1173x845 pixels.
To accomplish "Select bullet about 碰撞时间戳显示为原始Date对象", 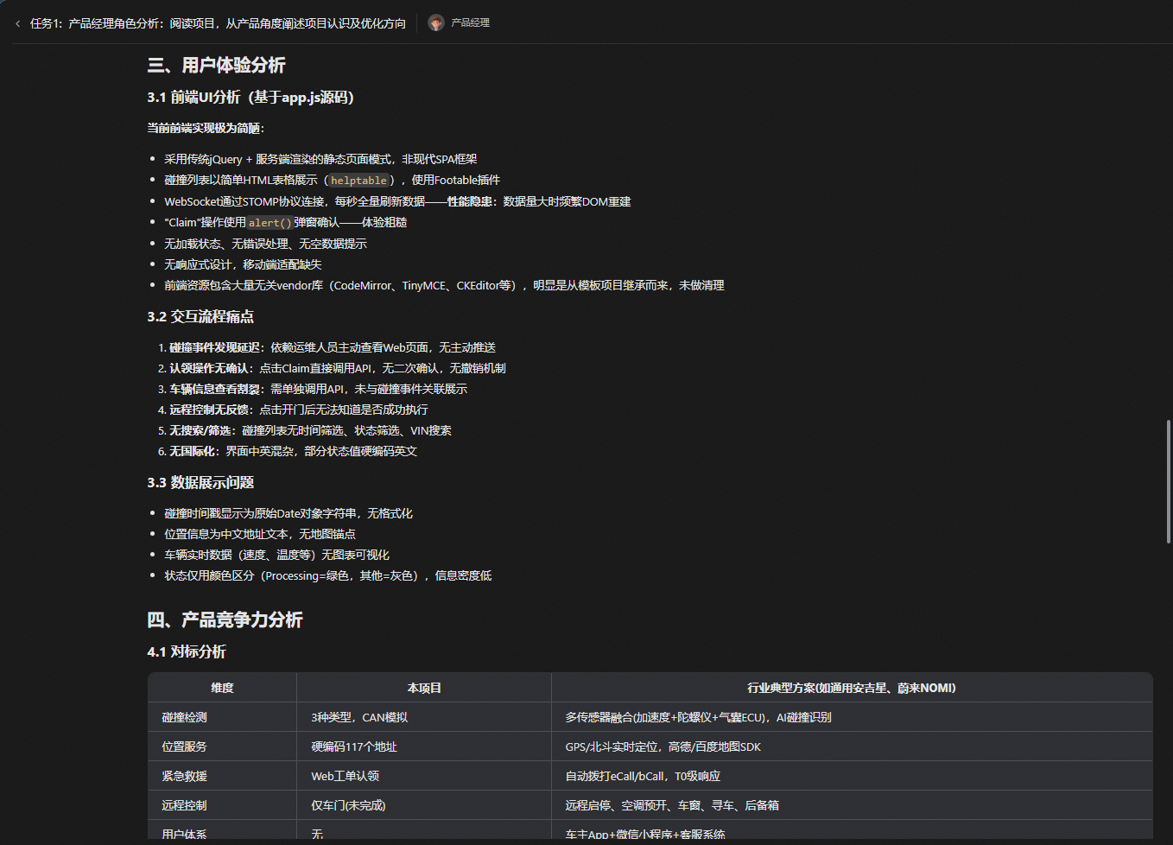I will pos(288,513).
